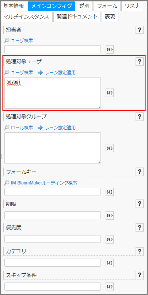Open the フォーム tab
The width and height of the screenshot is (148, 295).
(107, 6)
